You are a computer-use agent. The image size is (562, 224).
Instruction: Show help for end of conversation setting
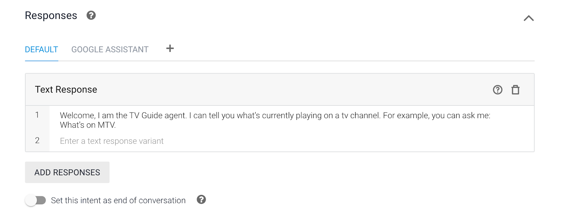click(201, 200)
